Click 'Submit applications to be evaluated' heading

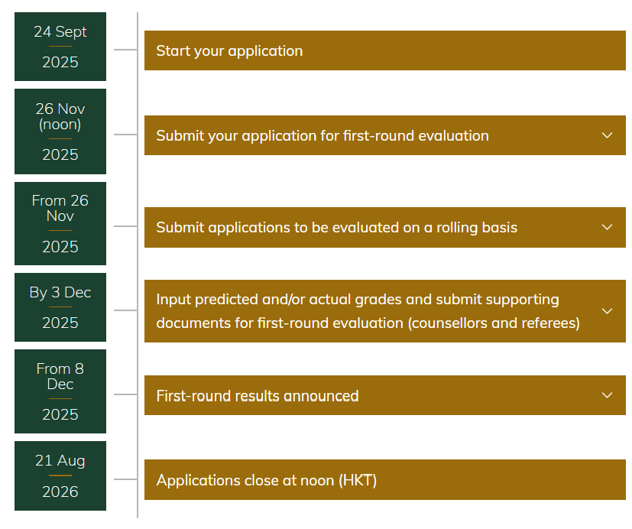point(336,227)
